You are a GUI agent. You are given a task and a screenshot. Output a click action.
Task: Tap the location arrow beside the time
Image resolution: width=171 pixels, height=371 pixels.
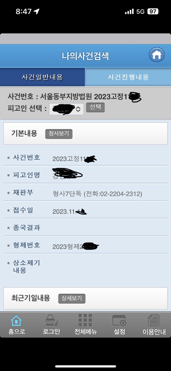37,11
